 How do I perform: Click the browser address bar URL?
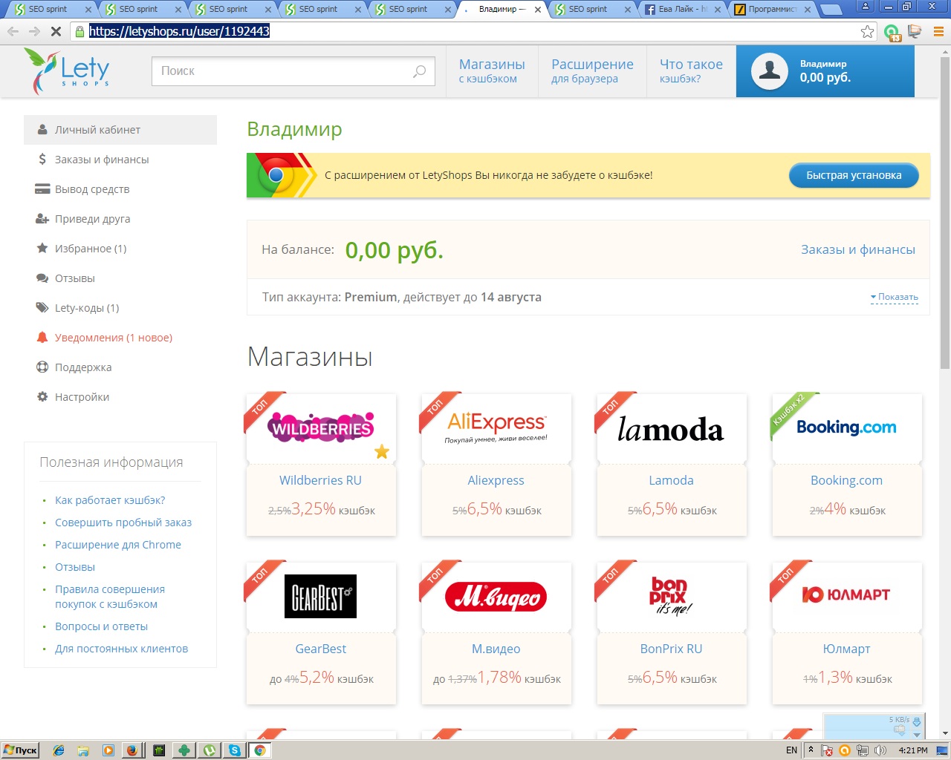click(x=179, y=31)
